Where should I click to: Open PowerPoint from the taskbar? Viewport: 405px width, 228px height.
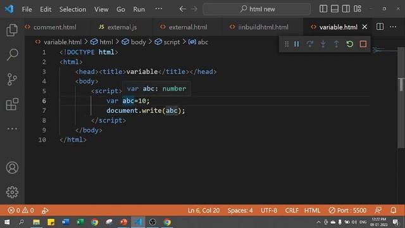(x=124, y=222)
